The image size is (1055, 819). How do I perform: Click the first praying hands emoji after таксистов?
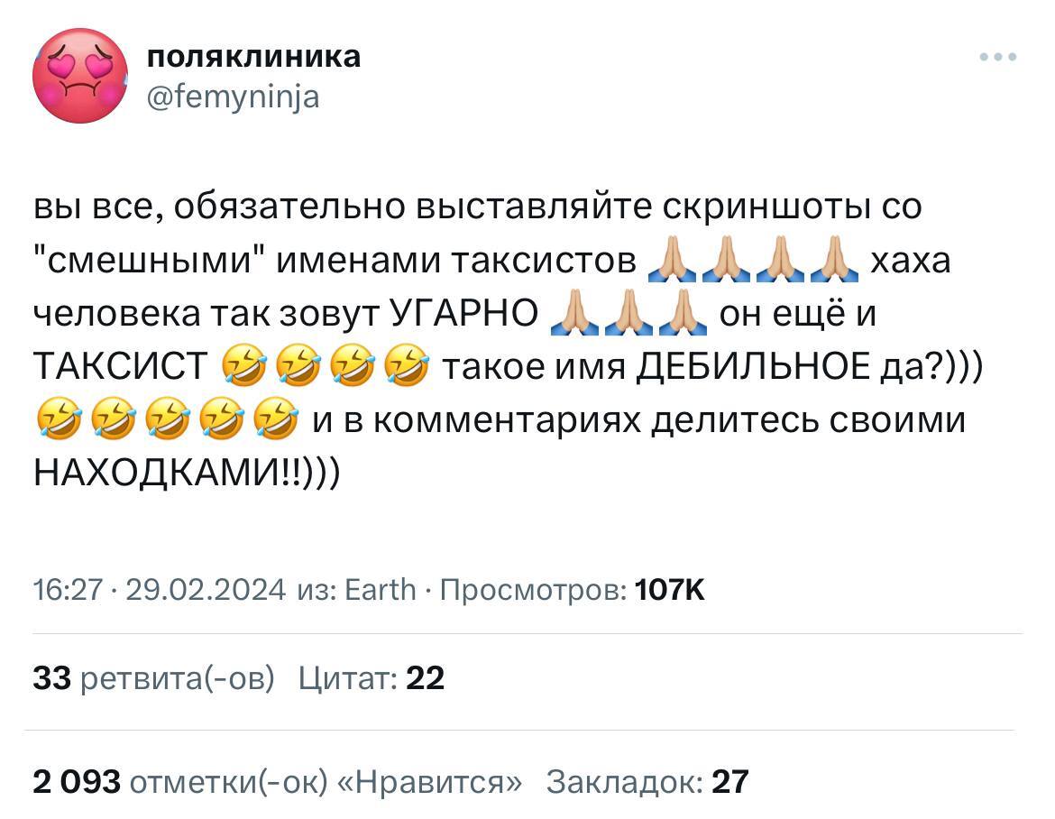(672, 260)
